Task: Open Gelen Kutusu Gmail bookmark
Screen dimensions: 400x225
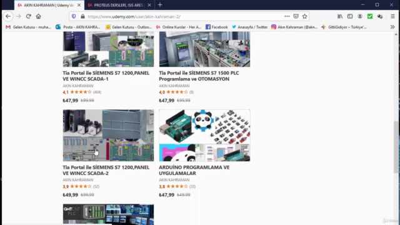Action: click(x=28, y=27)
